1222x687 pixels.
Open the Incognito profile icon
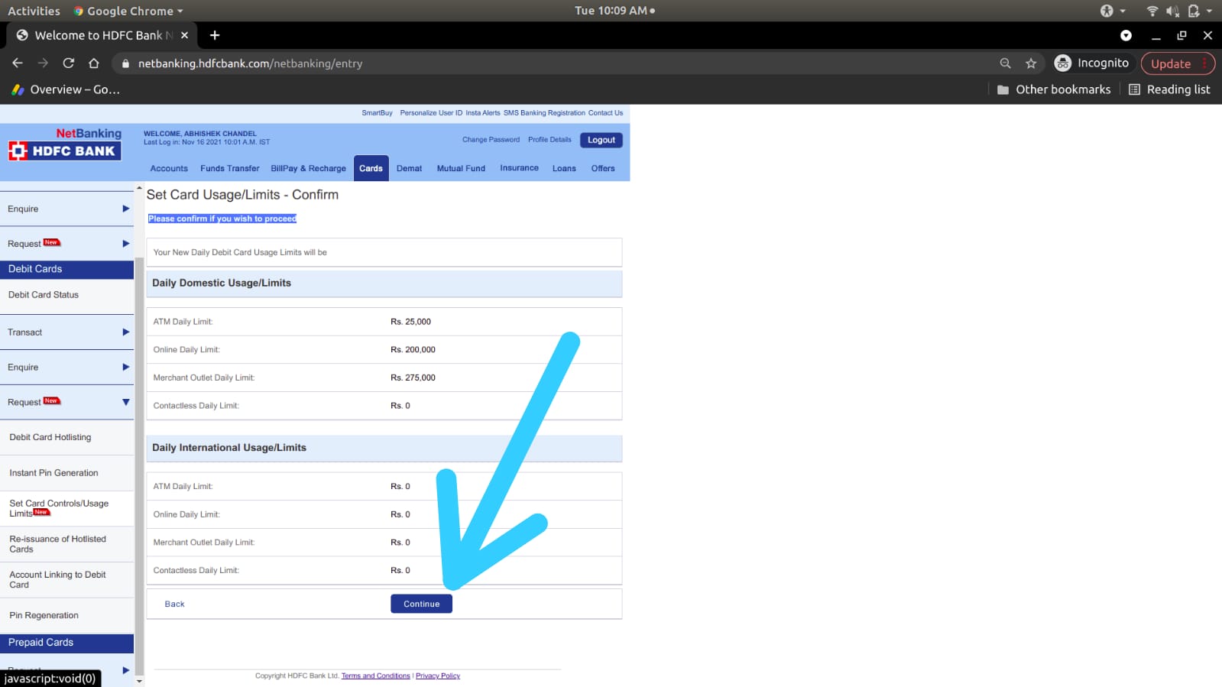click(x=1062, y=63)
